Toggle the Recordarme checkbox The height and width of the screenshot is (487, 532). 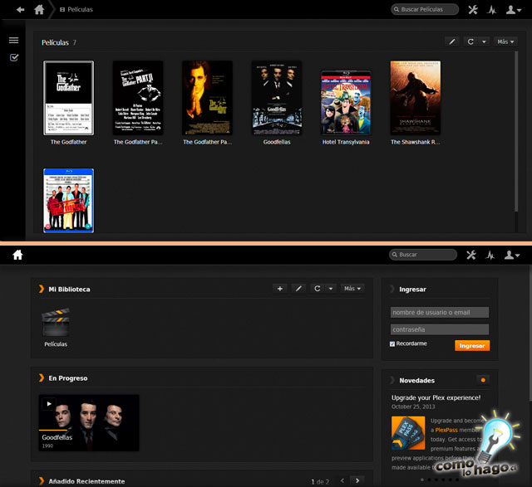(392, 343)
